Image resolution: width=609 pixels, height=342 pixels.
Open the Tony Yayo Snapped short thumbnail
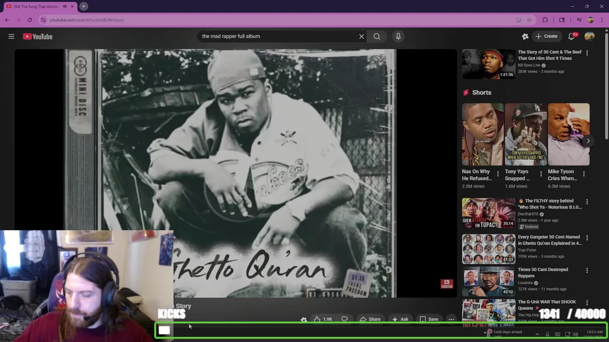click(x=526, y=134)
